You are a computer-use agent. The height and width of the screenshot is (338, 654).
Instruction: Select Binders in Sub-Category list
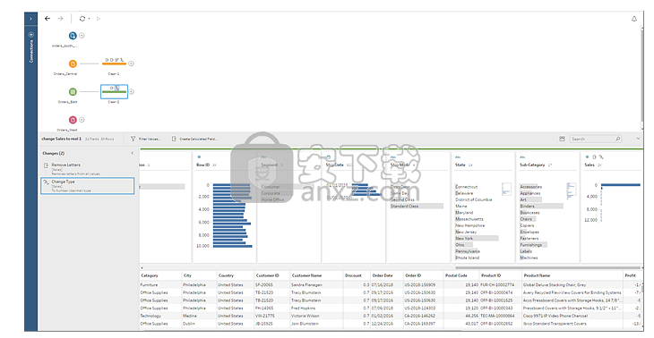pos(541,206)
